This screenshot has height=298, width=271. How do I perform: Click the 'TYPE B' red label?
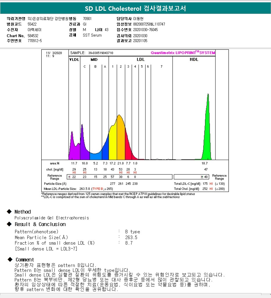(97, 189)
